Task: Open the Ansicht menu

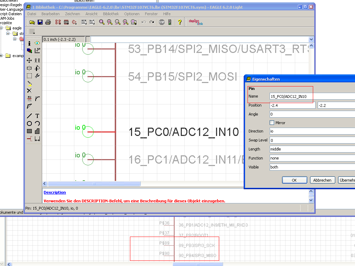Action: [x=92, y=14]
